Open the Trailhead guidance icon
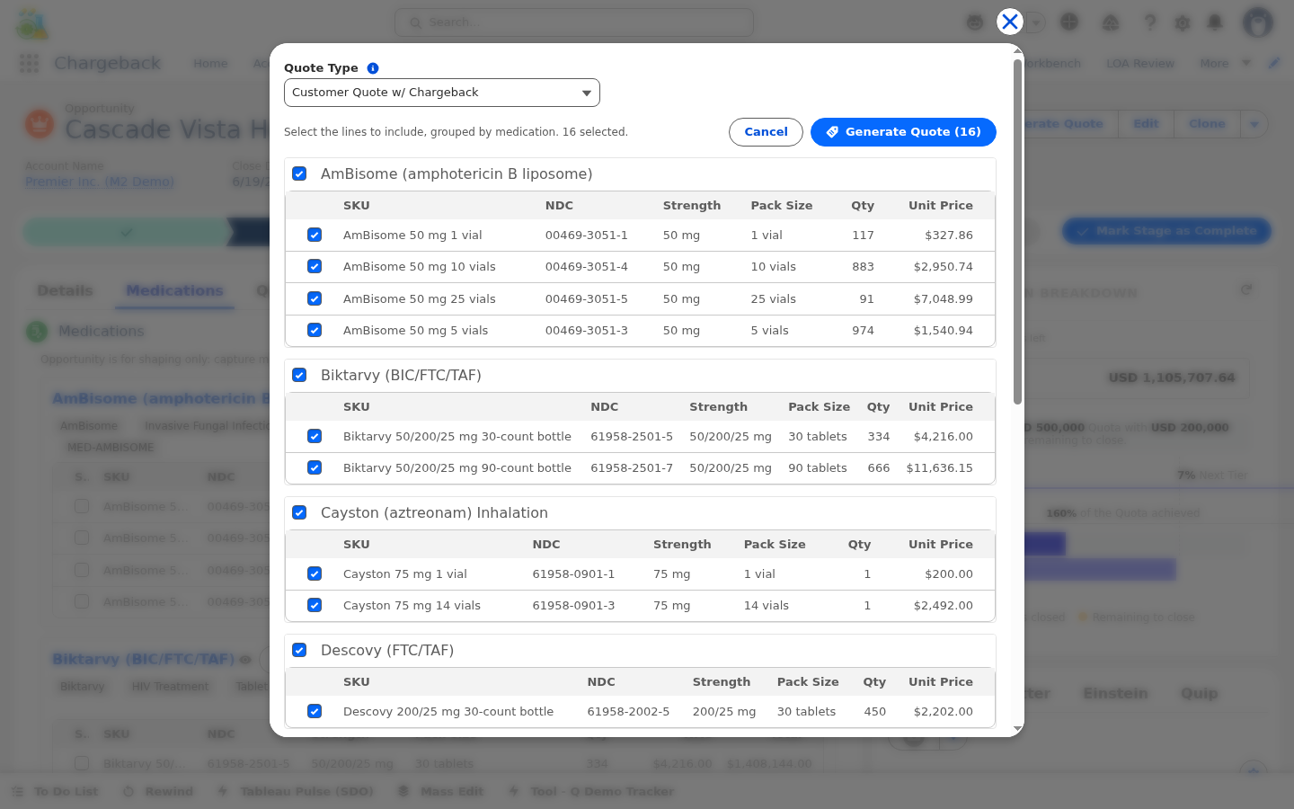This screenshot has height=809, width=1294. [x=1111, y=22]
